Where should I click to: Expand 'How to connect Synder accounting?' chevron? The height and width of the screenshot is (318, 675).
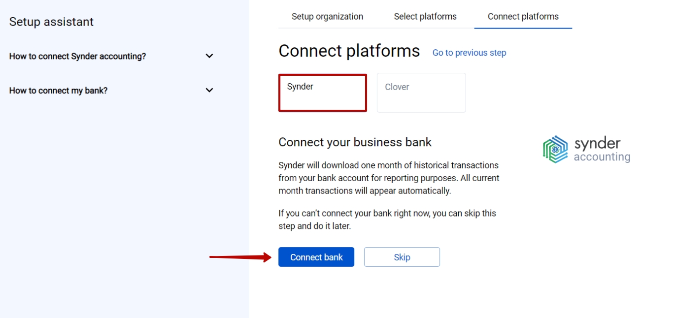click(x=209, y=56)
